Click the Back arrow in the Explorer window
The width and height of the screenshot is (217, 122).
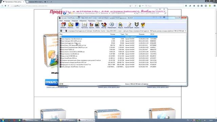64,13
